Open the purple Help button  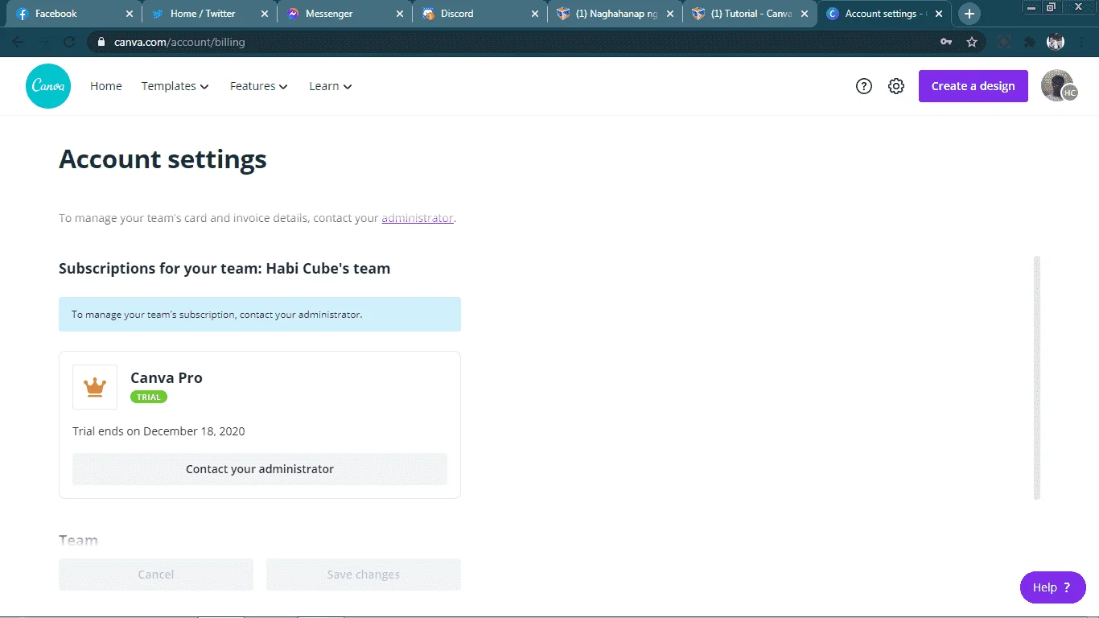(1053, 587)
